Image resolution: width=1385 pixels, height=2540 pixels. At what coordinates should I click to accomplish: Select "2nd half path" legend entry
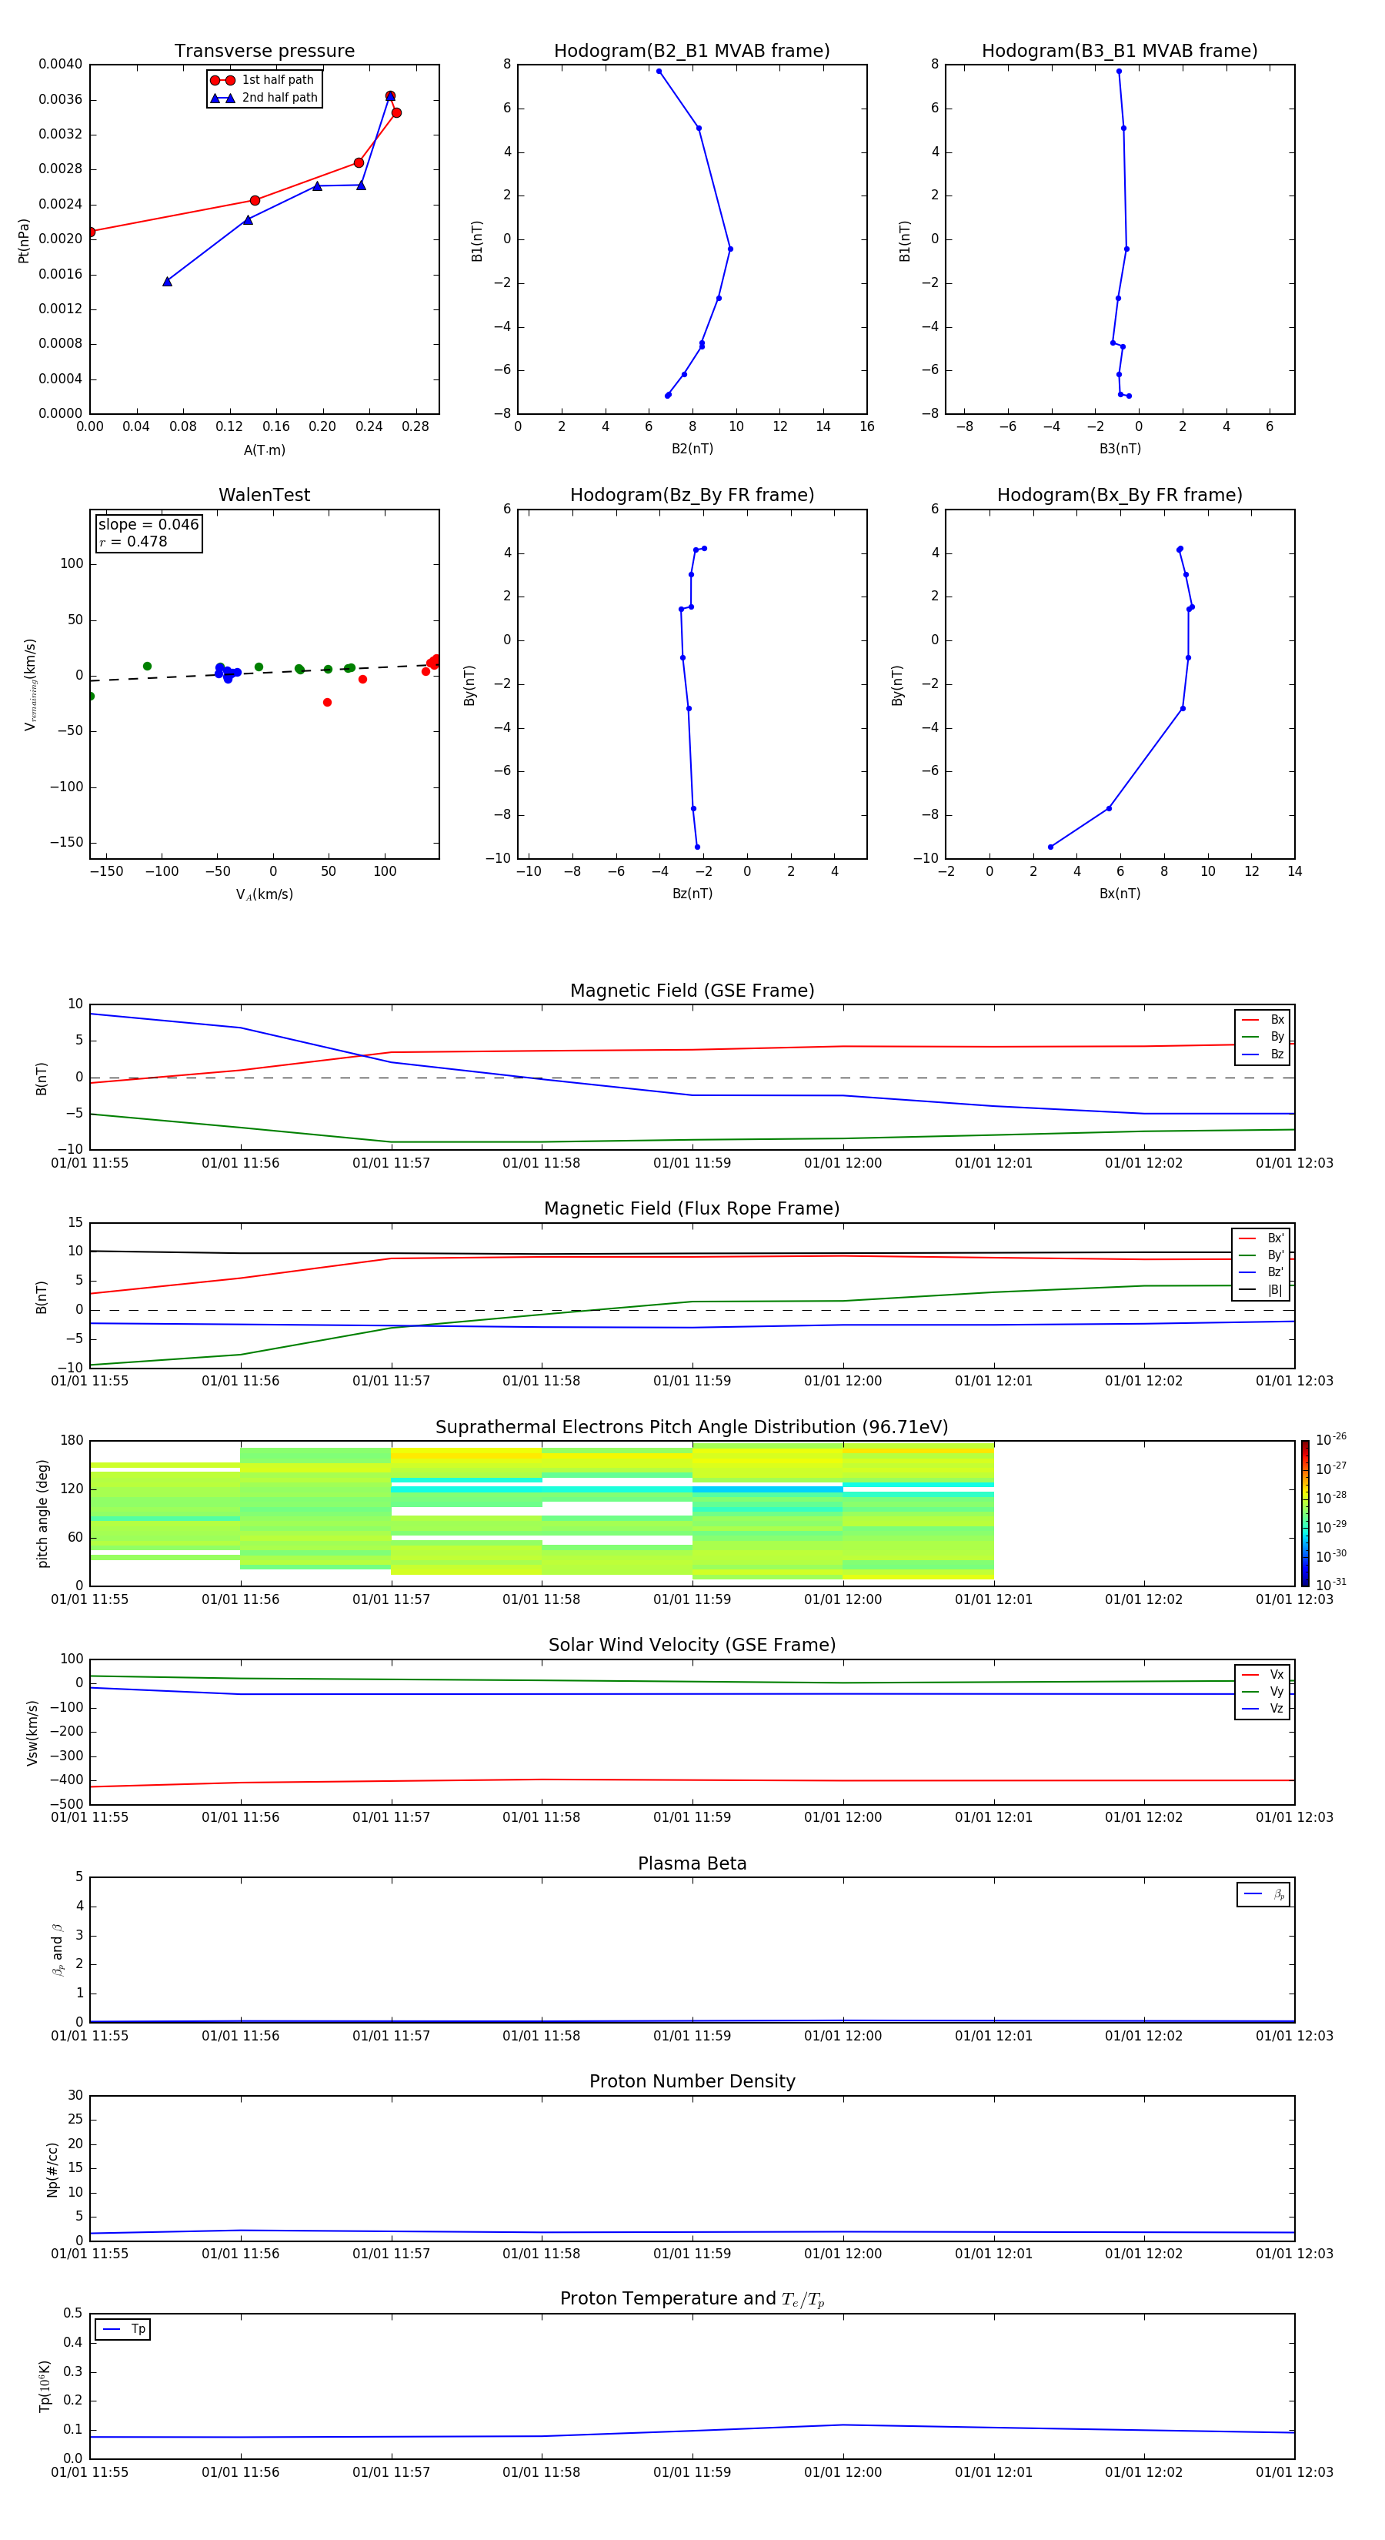click(x=263, y=98)
